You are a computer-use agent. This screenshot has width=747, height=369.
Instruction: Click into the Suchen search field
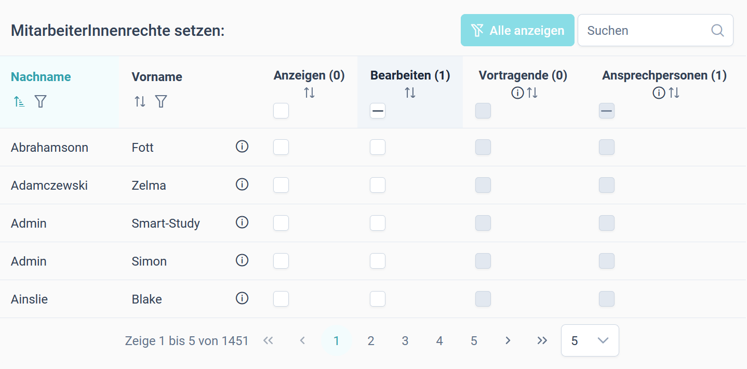pos(647,30)
